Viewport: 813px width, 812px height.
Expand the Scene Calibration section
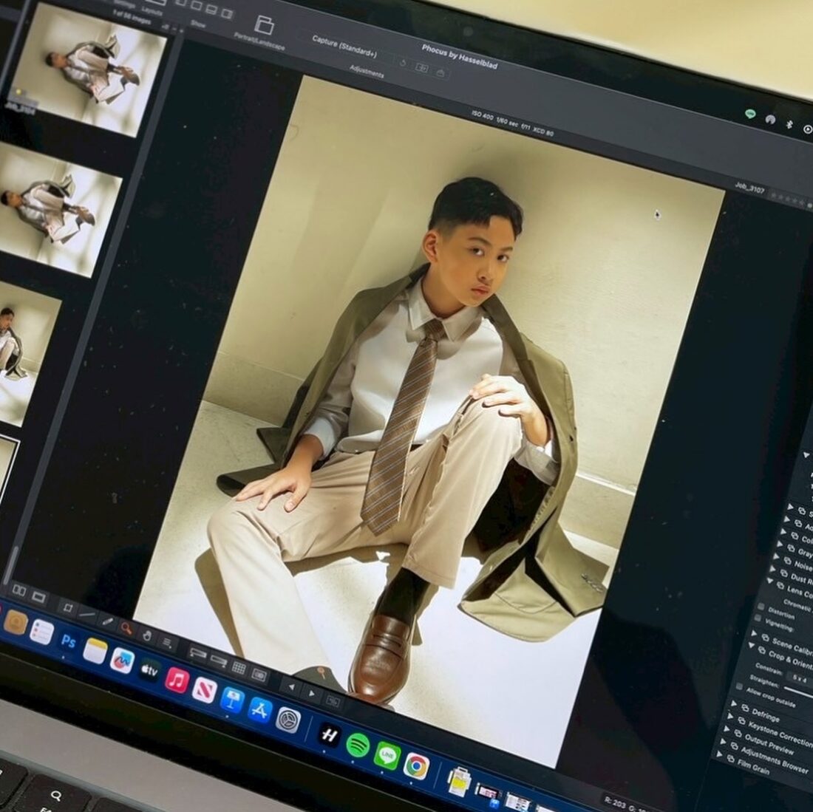pyautogui.click(x=754, y=632)
